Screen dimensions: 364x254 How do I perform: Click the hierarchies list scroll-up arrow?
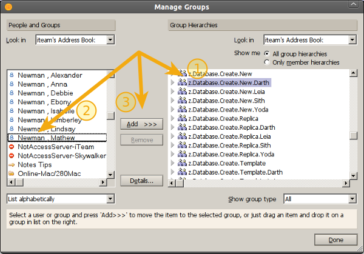(x=353, y=73)
